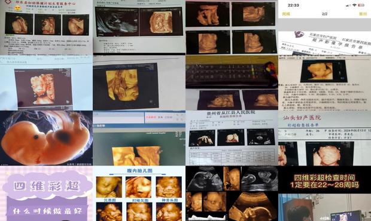Click the purple heart hospital logo
This screenshot has width=371, height=221.
[299, 35]
